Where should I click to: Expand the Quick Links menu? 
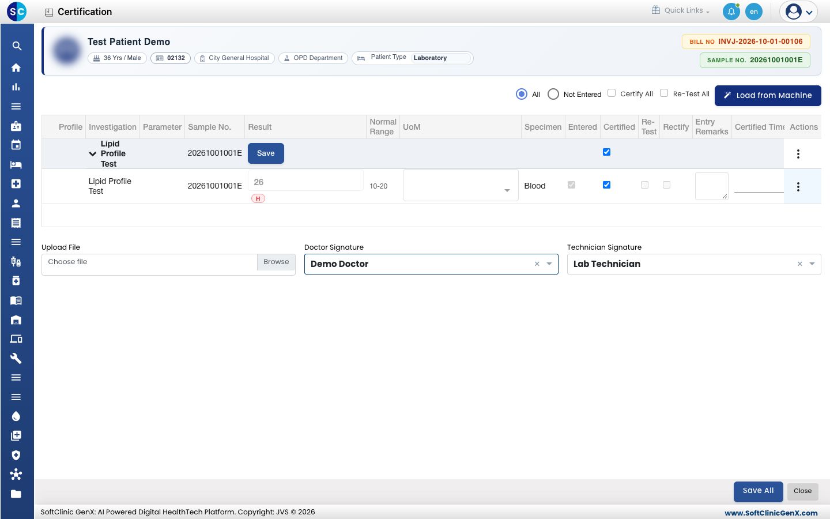tap(681, 10)
